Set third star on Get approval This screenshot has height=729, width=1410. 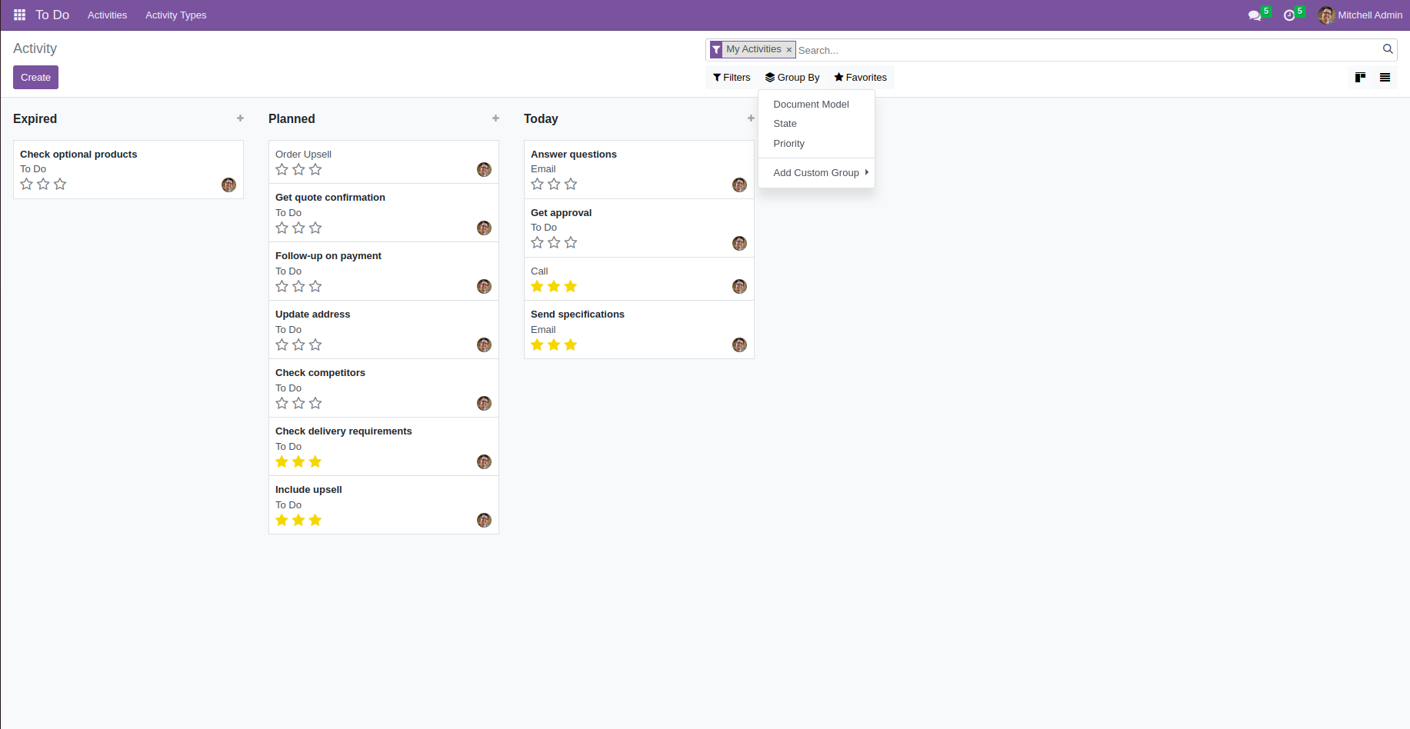tap(571, 242)
